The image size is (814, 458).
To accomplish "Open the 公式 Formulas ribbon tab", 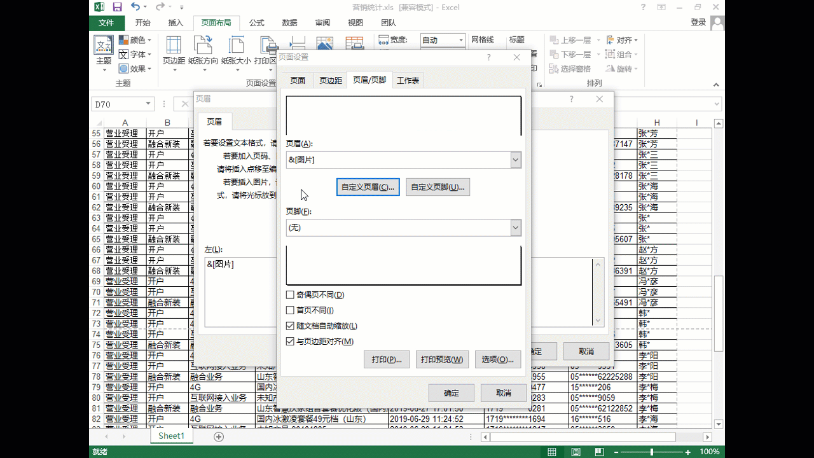I will tap(257, 23).
